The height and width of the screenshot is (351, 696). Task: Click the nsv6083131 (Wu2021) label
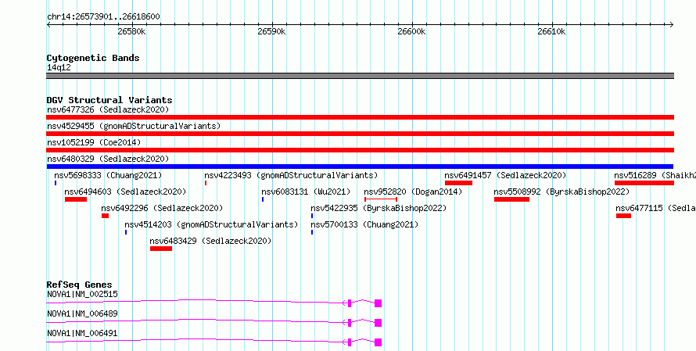point(306,192)
